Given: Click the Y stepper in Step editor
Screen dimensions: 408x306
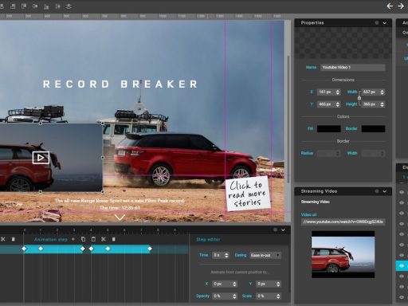Looking at the screenshot, I should pos(278,284).
